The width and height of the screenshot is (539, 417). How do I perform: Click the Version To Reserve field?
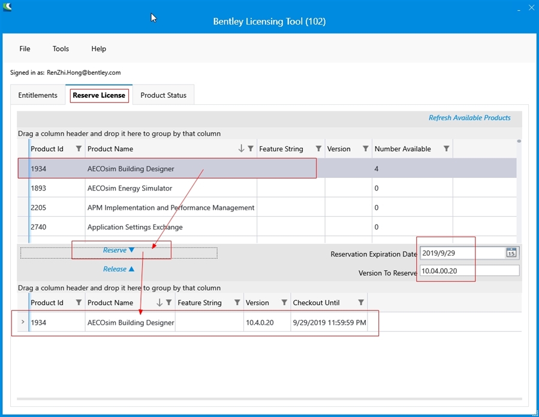[469, 271]
